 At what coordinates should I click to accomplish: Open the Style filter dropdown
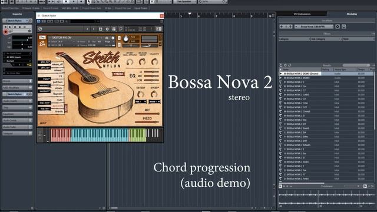coord(358,39)
